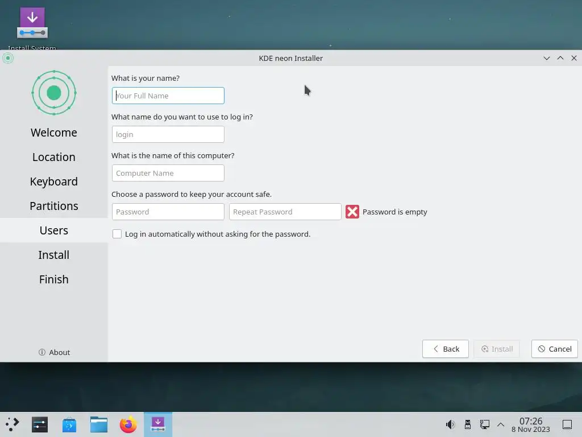This screenshot has height=437, width=582.
Task: Focus the login name field
Action: coord(168,134)
